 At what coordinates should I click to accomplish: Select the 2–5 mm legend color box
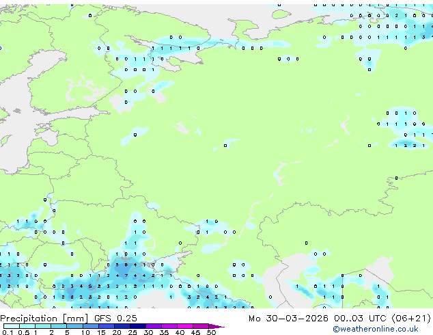(x=59, y=326)
